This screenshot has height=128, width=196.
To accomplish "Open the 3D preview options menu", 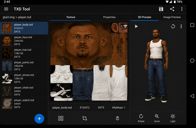I will tap(181, 26).
